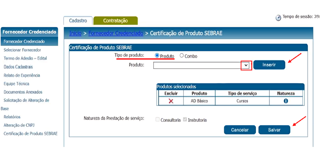Switch to the Cadastro tab
Viewport: 320px width, 152px height.
(78, 21)
